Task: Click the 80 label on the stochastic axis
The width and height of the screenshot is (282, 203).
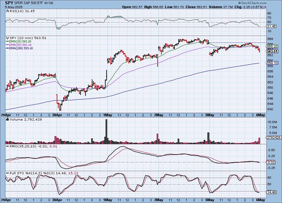Action: (269, 178)
